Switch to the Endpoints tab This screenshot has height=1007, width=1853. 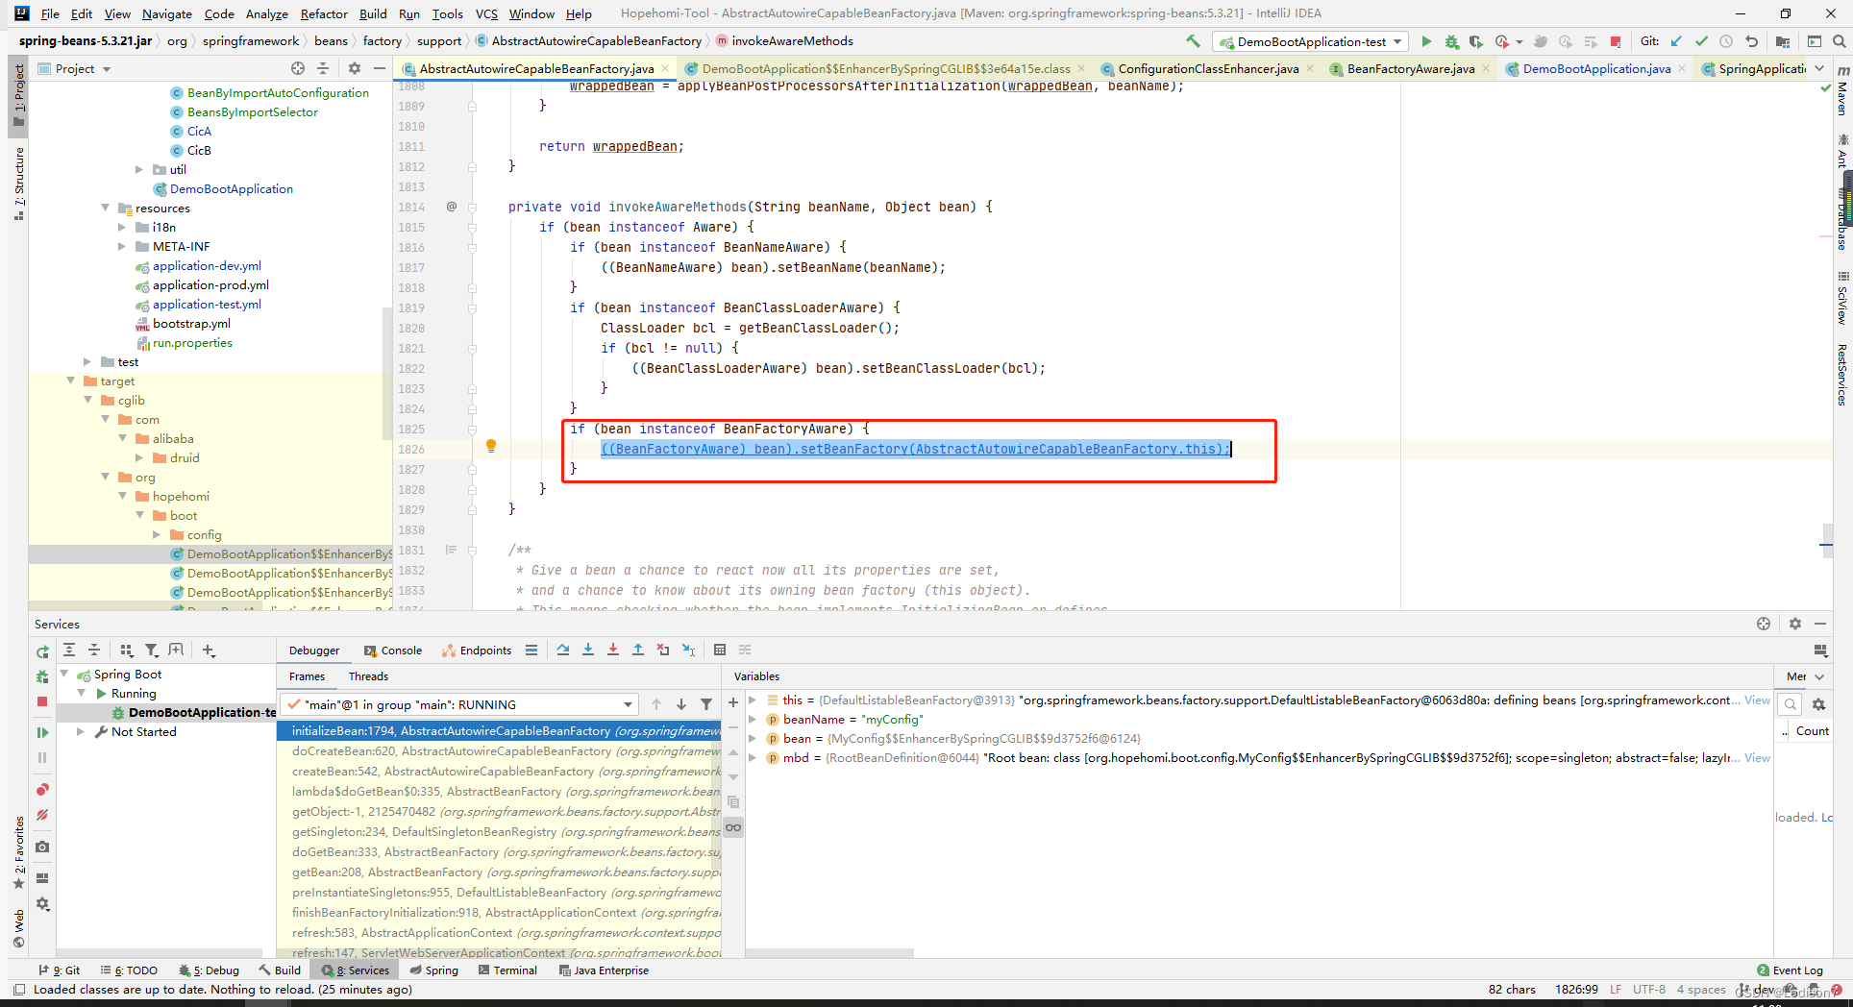(477, 651)
